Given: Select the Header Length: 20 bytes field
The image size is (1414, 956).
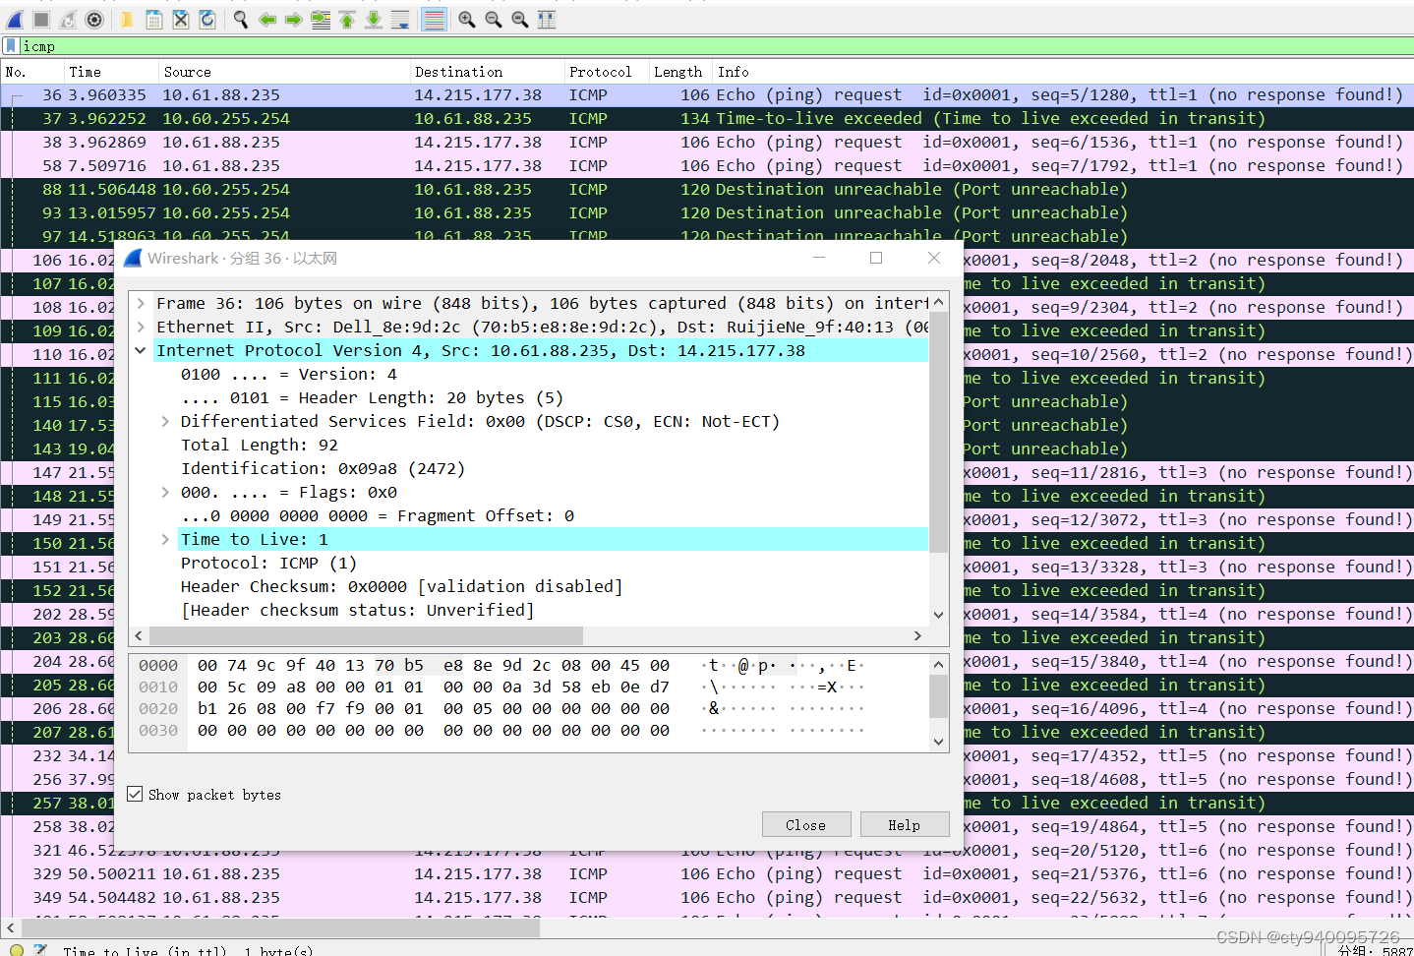Looking at the screenshot, I should coord(372,397).
